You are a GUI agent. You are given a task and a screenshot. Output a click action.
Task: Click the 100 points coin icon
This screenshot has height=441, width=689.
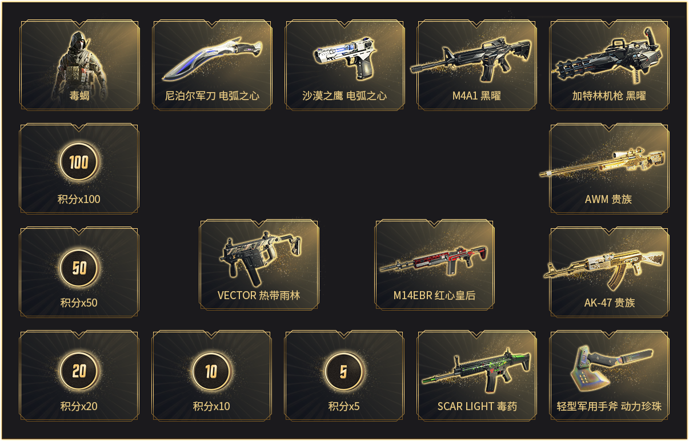click(x=79, y=162)
